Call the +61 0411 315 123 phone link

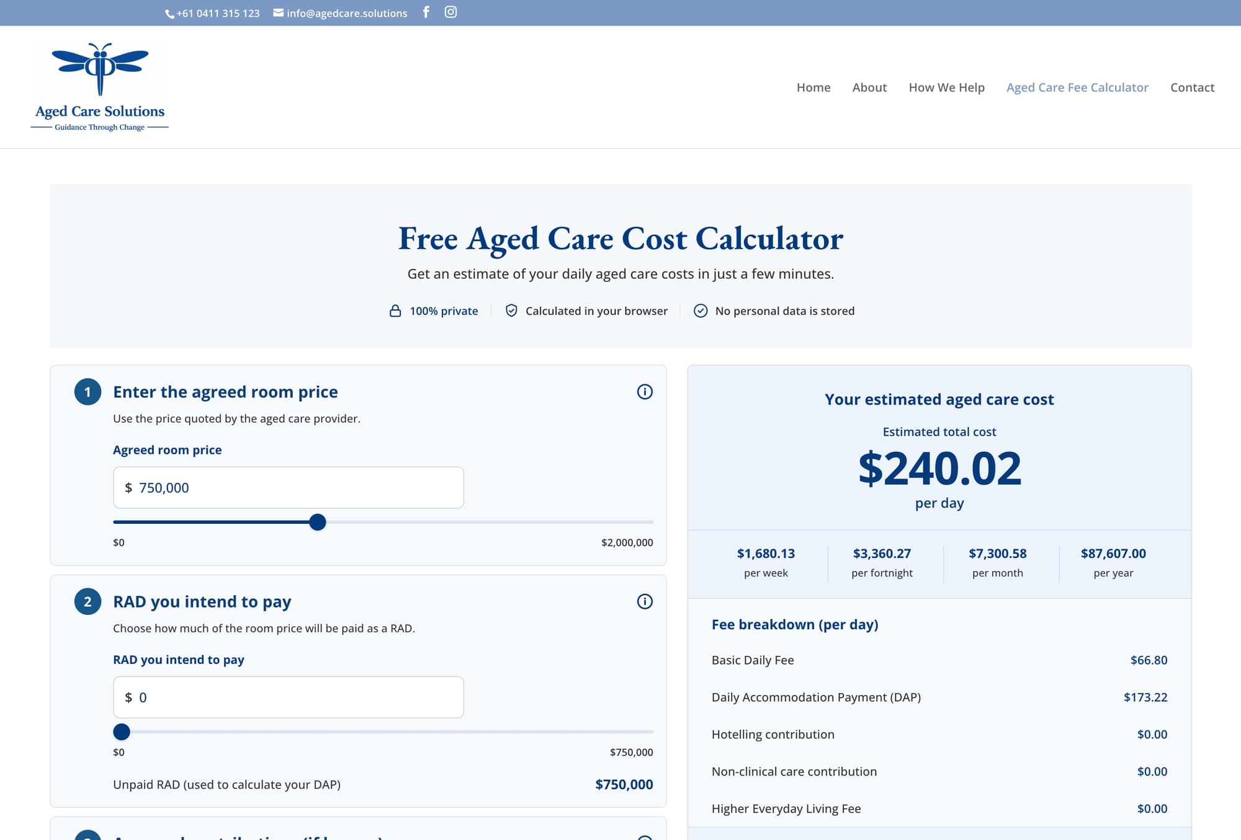pyautogui.click(x=218, y=13)
